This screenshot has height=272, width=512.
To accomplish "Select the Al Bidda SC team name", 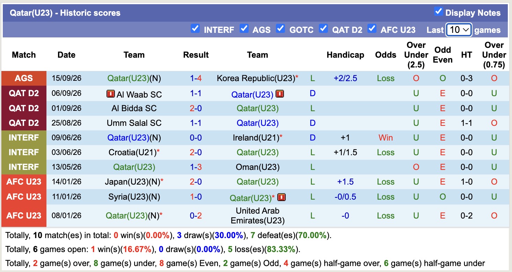I will [134, 108].
